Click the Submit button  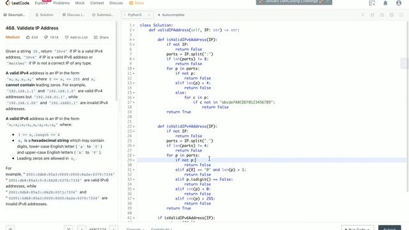click(389, 228)
